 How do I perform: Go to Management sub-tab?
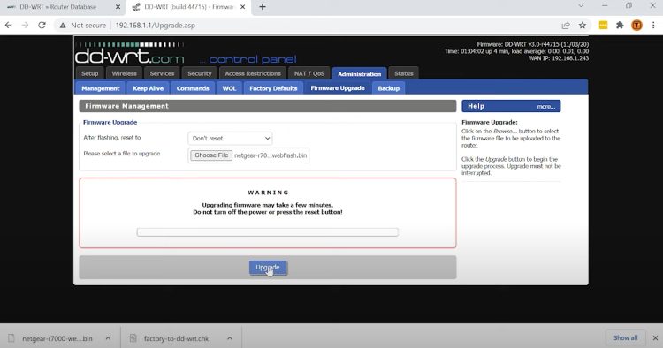101,88
